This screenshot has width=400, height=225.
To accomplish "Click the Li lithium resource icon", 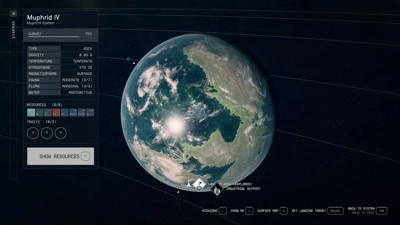I will (x=90, y=112).
